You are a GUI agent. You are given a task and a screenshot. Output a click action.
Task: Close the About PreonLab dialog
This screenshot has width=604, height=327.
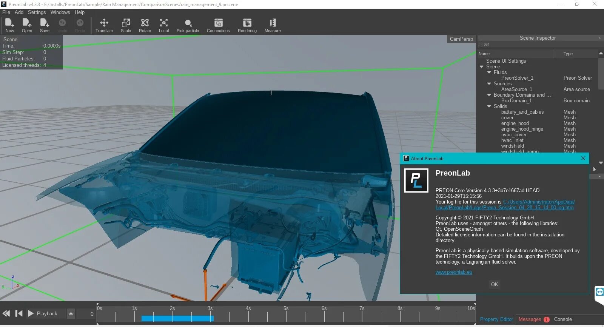583,158
